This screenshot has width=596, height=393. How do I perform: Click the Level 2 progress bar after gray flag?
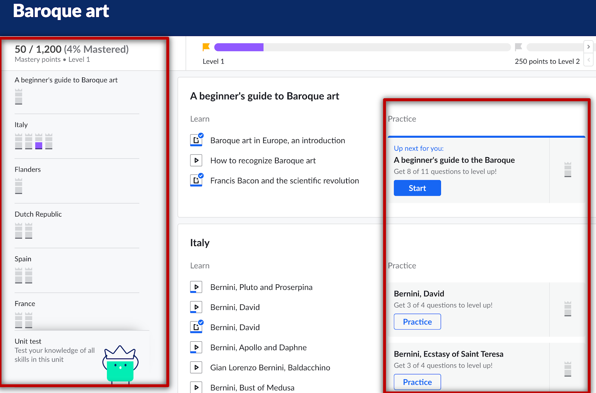pos(555,47)
